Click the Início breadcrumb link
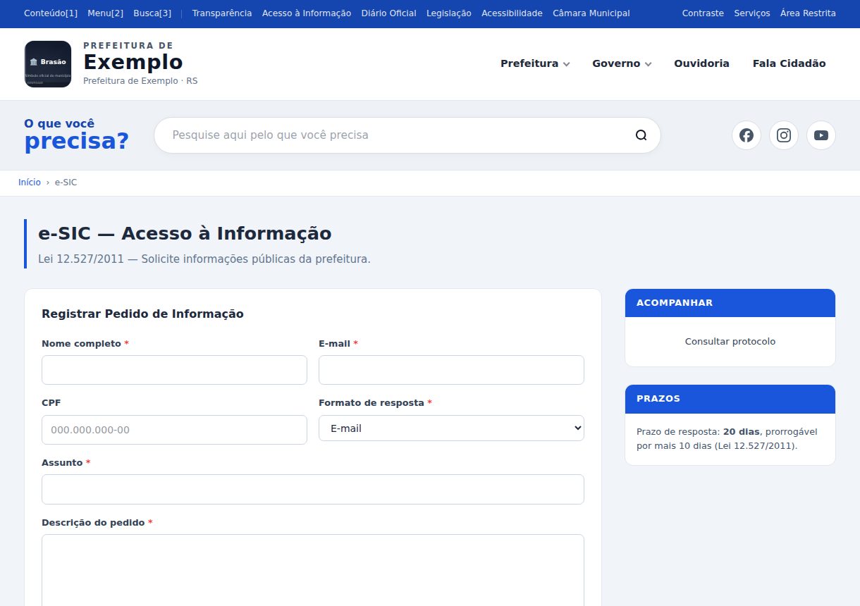 [x=30, y=182]
